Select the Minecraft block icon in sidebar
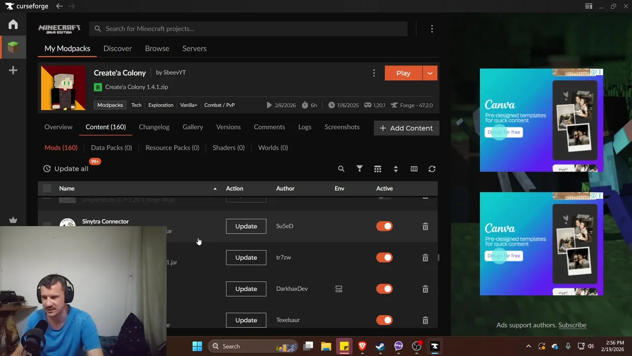632x356 pixels. pos(13,47)
